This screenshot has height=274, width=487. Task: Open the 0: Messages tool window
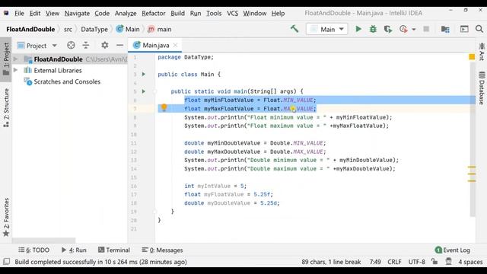(x=162, y=250)
